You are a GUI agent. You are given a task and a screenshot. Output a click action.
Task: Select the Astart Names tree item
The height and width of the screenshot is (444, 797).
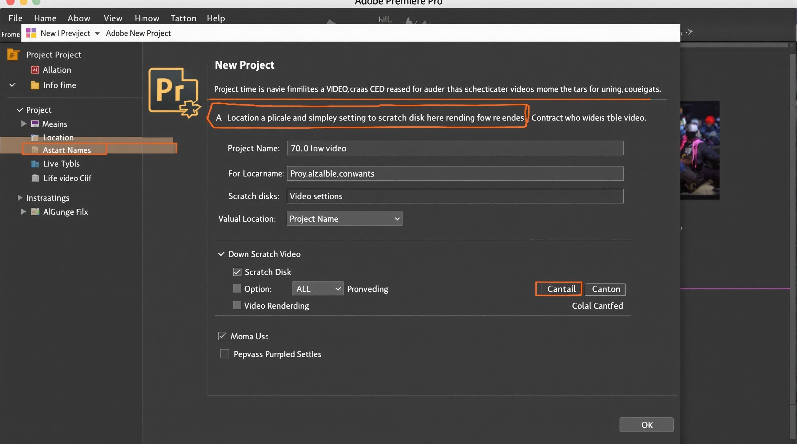click(x=67, y=150)
